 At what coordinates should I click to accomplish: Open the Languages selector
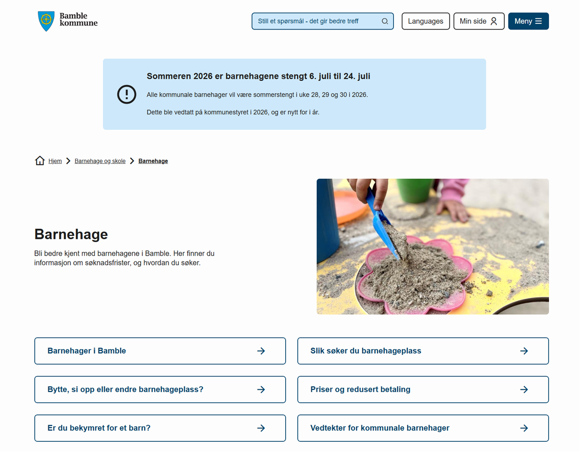425,21
